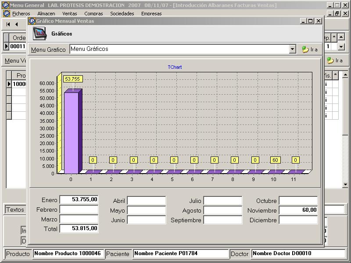Open the Menu Gráficos dropdown arrow
Viewport: 351px width, 263px height.
292,49
